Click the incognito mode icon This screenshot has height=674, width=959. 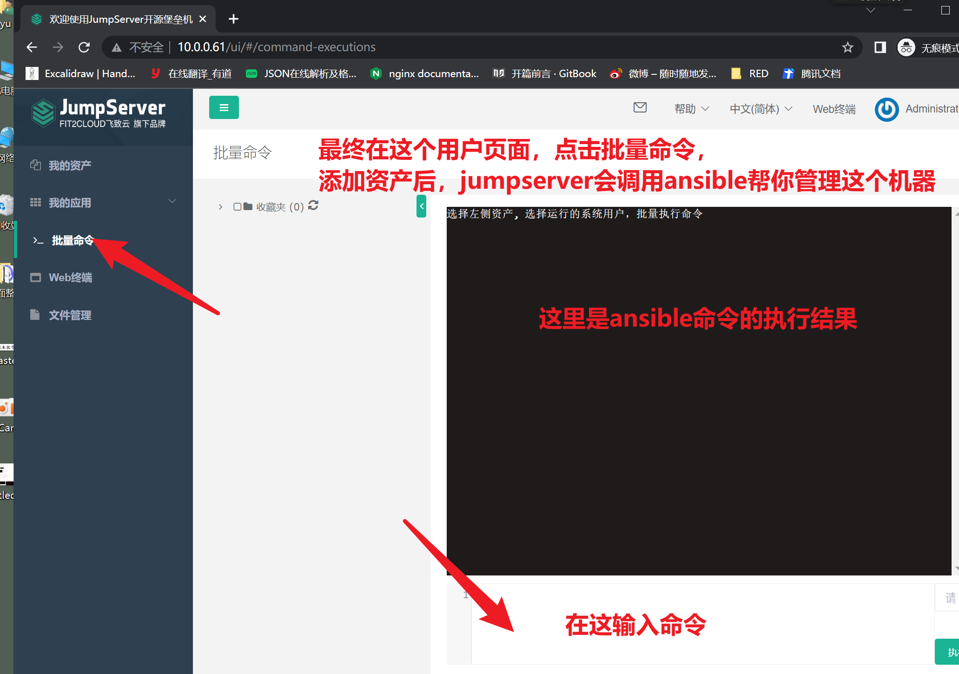[x=906, y=47]
